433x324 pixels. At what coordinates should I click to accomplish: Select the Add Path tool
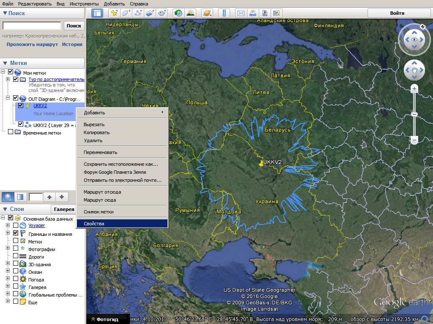(138, 13)
